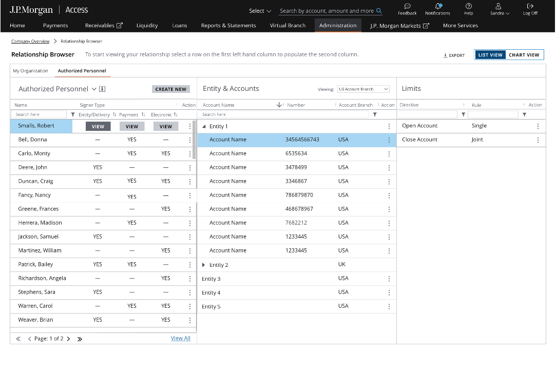
Task: Click filter icon in Limits Directive column
Action: [463, 114]
